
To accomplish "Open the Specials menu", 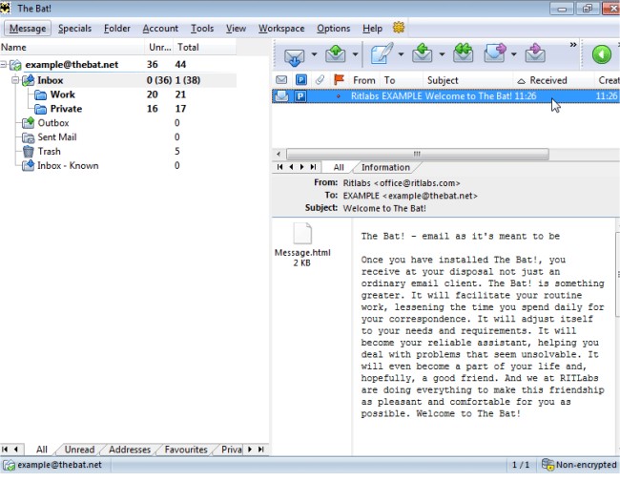I will pos(74,29).
